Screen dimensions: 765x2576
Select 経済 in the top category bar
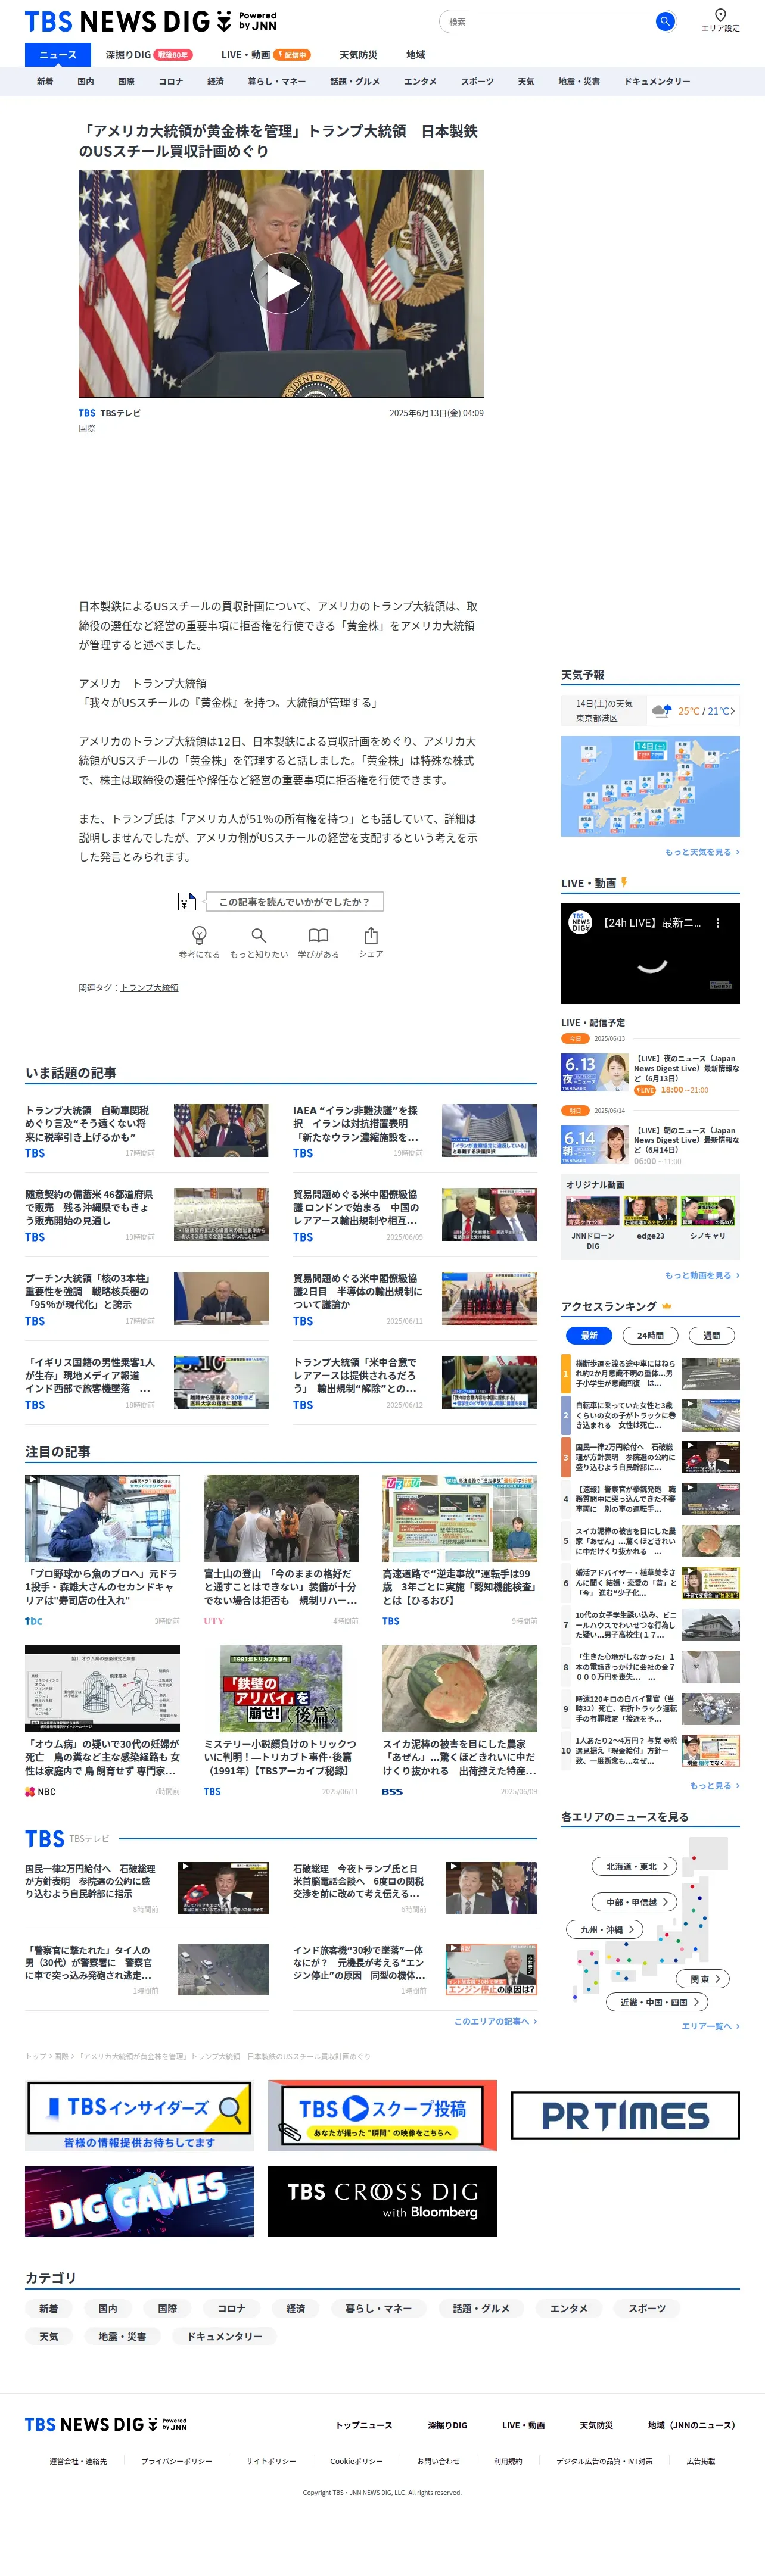(x=215, y=82)
